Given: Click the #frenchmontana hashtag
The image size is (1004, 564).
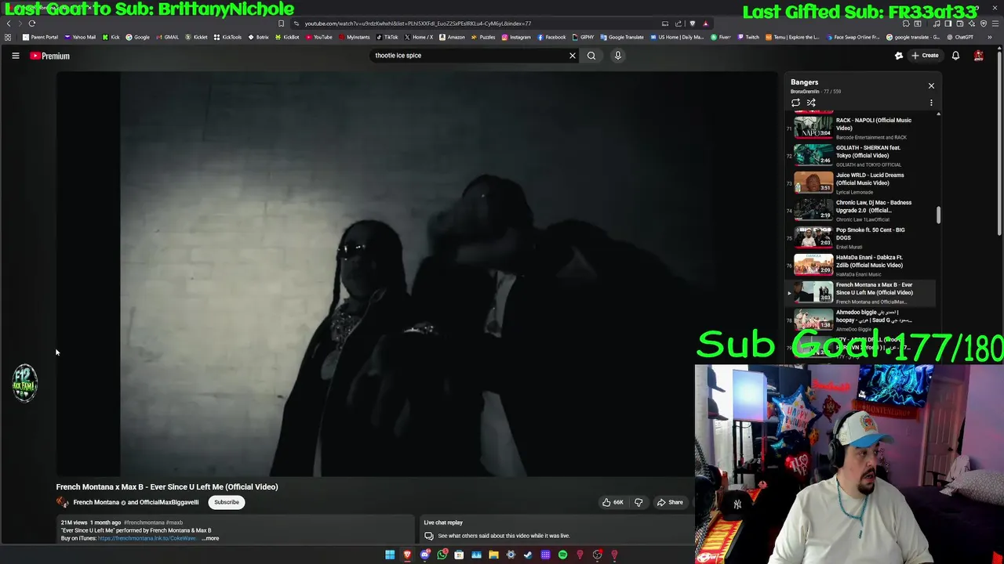Looking at the screenshot, I should click(144, 522).
